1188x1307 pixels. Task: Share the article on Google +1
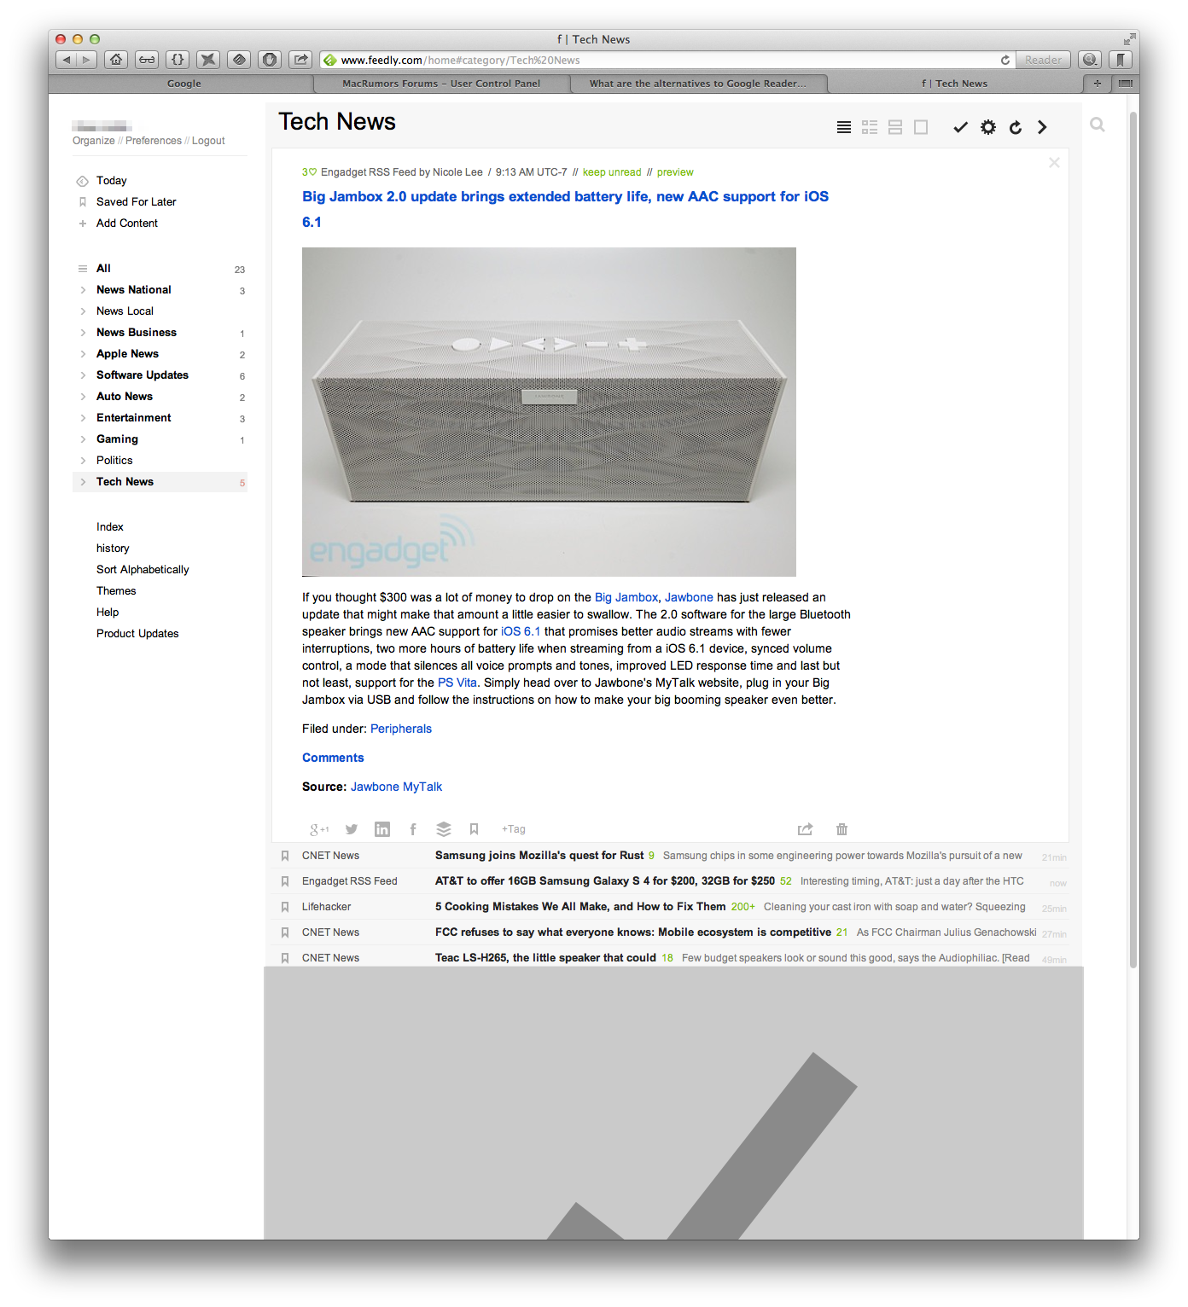[319, 829]
